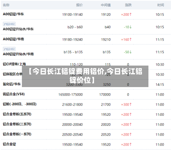This screenshot has height=153, width=171.
Task: Open the A00铝锭升贴水/华南 row name
Action: click(18, 54)
